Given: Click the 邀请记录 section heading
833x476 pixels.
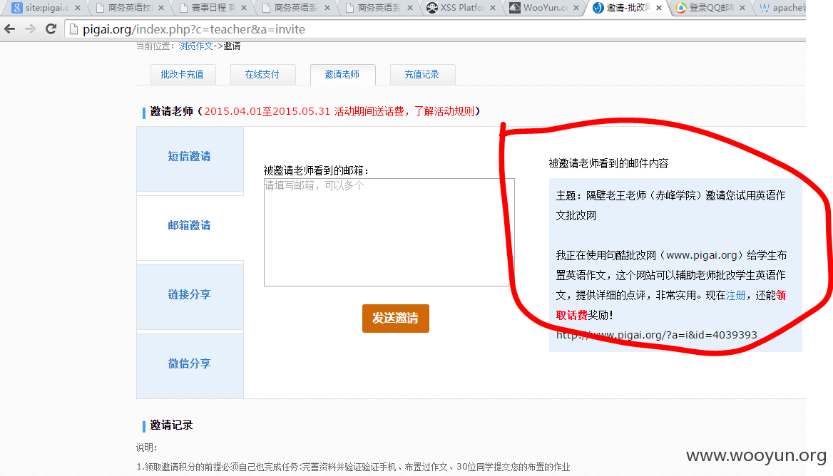Looking at the screenshot, I should [x=171, y=425].
